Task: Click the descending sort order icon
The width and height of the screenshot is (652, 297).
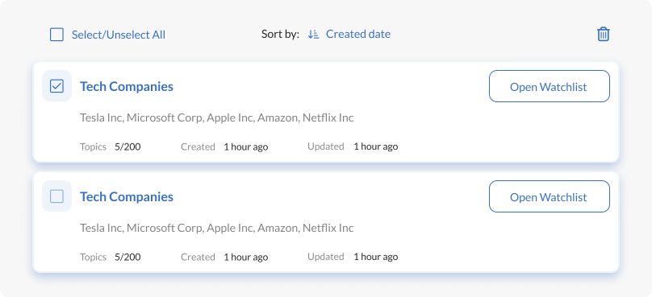Action: 313,35
